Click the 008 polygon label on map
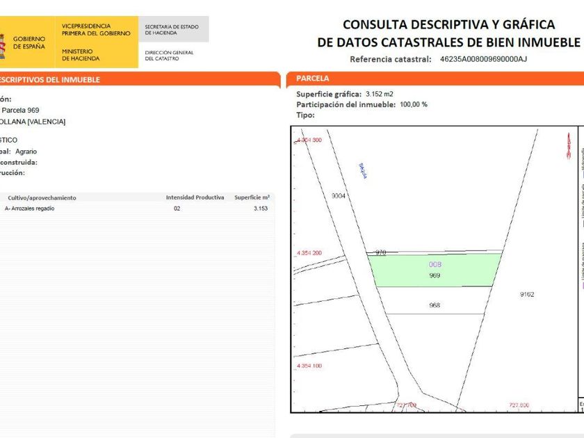 coord(435,264)
